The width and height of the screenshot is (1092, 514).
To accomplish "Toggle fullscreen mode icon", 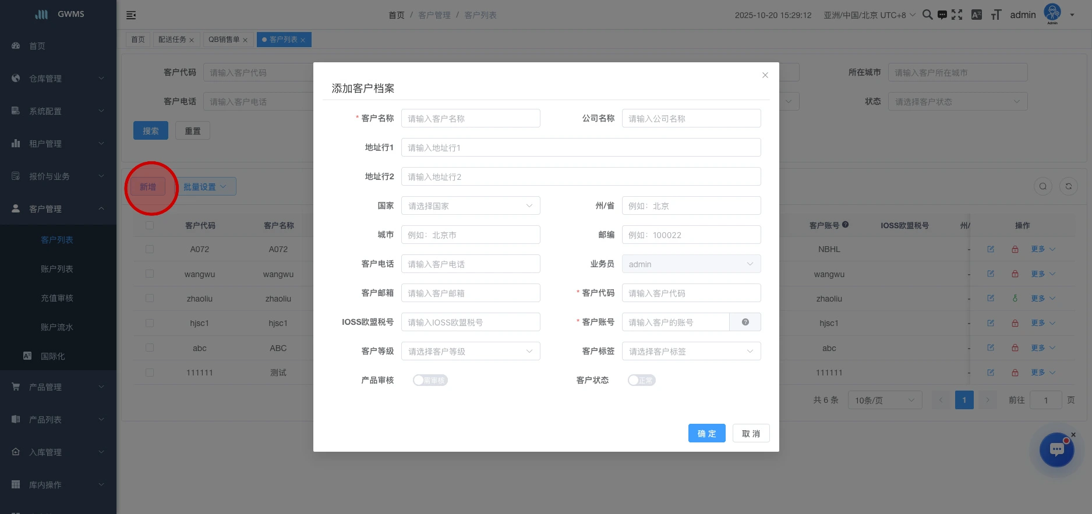I will (x=957, y=15).
